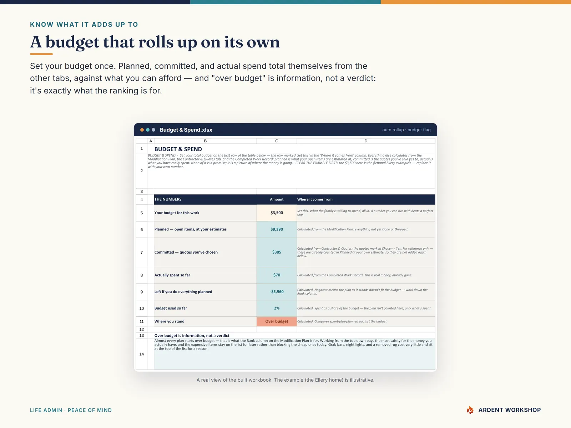Click 'A budget that rolls up on its own' heading
This screenshot has width=571, height=428.
point(155,42)
